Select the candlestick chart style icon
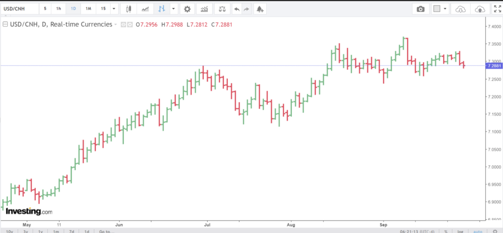503x233 pixels. pos(129,9)
